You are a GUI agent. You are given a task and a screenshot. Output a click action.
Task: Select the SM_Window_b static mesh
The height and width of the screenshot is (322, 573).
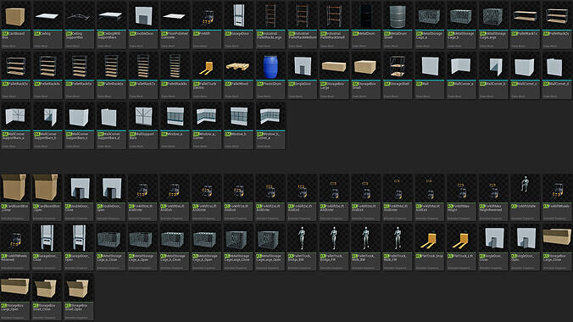coord(238,125)
